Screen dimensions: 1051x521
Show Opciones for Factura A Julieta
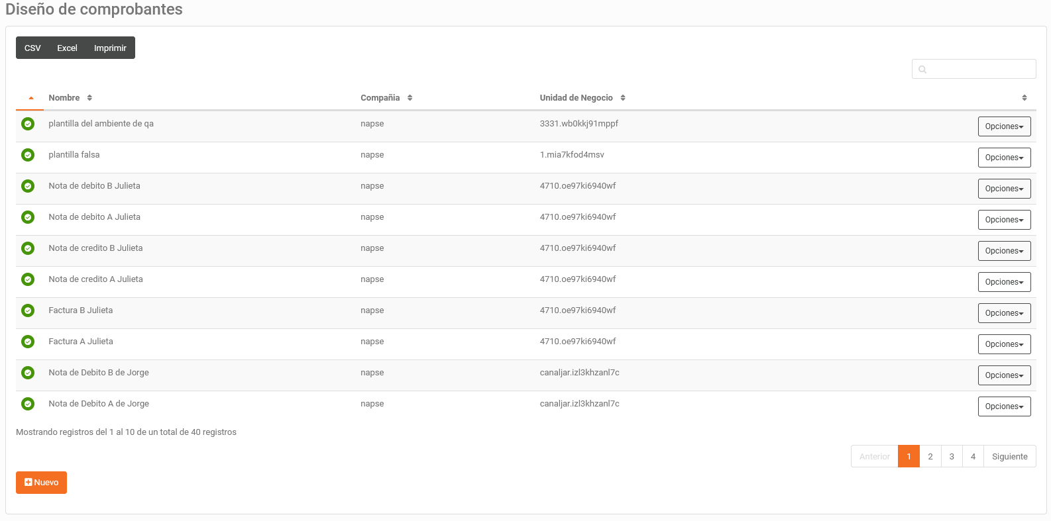(x=1004, y=344)
